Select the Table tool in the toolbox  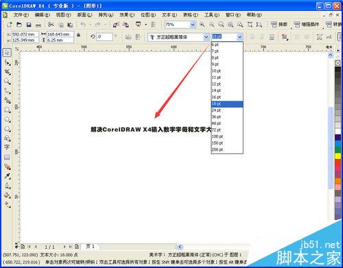click(x=7, y=157)
